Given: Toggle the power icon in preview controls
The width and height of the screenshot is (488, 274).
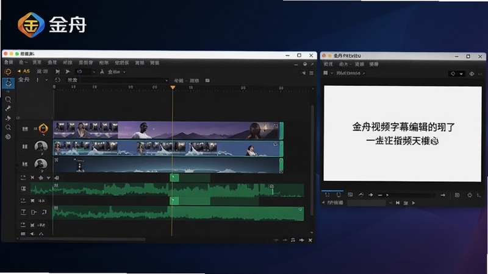Looking at the screenshot, I should click(470, 195).
